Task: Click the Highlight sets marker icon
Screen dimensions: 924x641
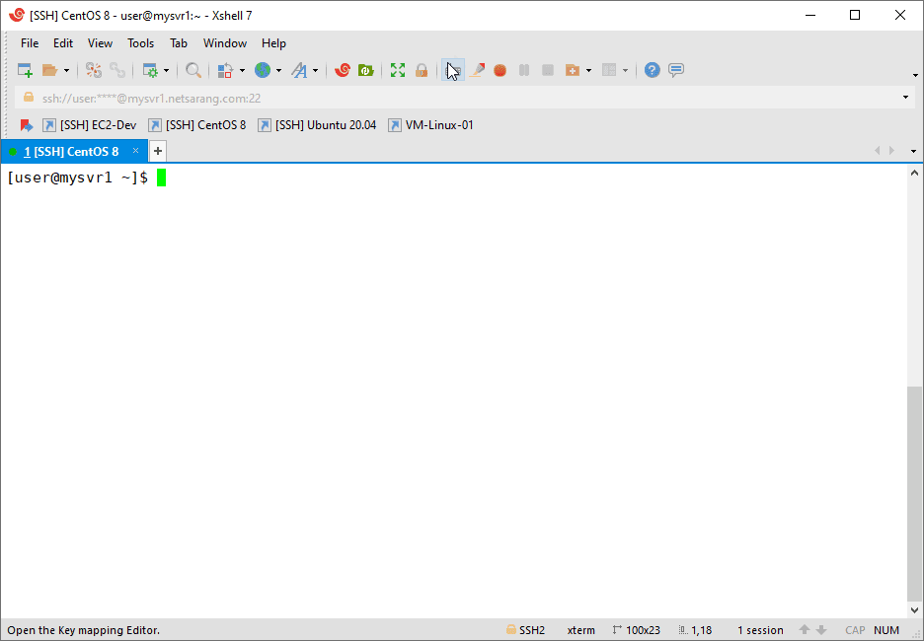Action: pyautogui.click(x=477, y=71)
